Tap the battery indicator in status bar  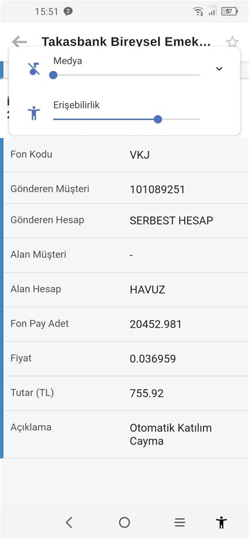pos(230,12)
